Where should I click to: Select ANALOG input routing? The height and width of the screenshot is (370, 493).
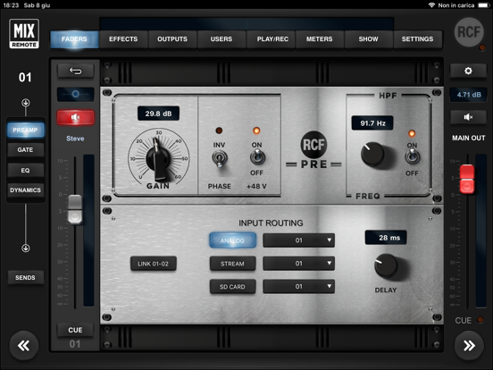[232, 240]
